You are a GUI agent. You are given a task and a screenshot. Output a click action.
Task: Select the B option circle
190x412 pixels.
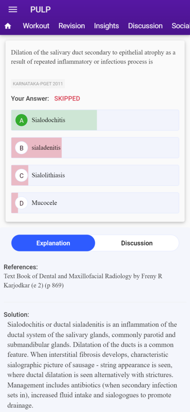tap(22, 148)
